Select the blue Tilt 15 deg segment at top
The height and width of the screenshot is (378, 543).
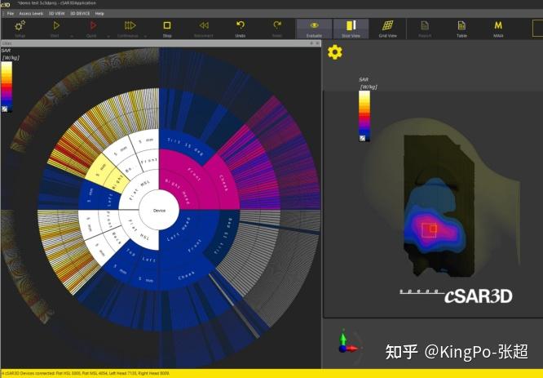[x=186, y=146]
